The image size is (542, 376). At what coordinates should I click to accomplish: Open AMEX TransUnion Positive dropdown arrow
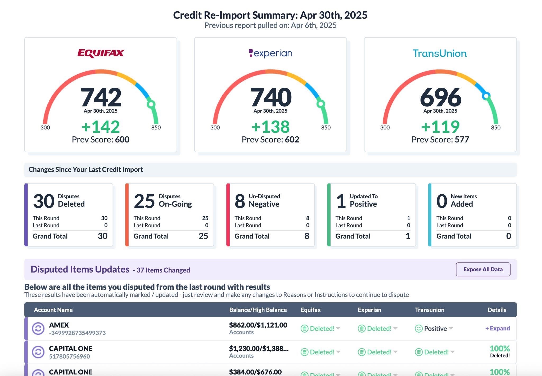pyautogui.click(x=451, y=328)
